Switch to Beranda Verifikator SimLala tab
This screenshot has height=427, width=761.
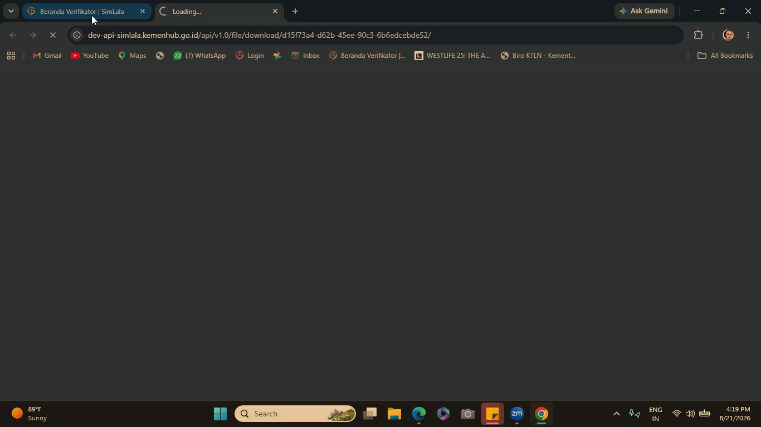82,11
